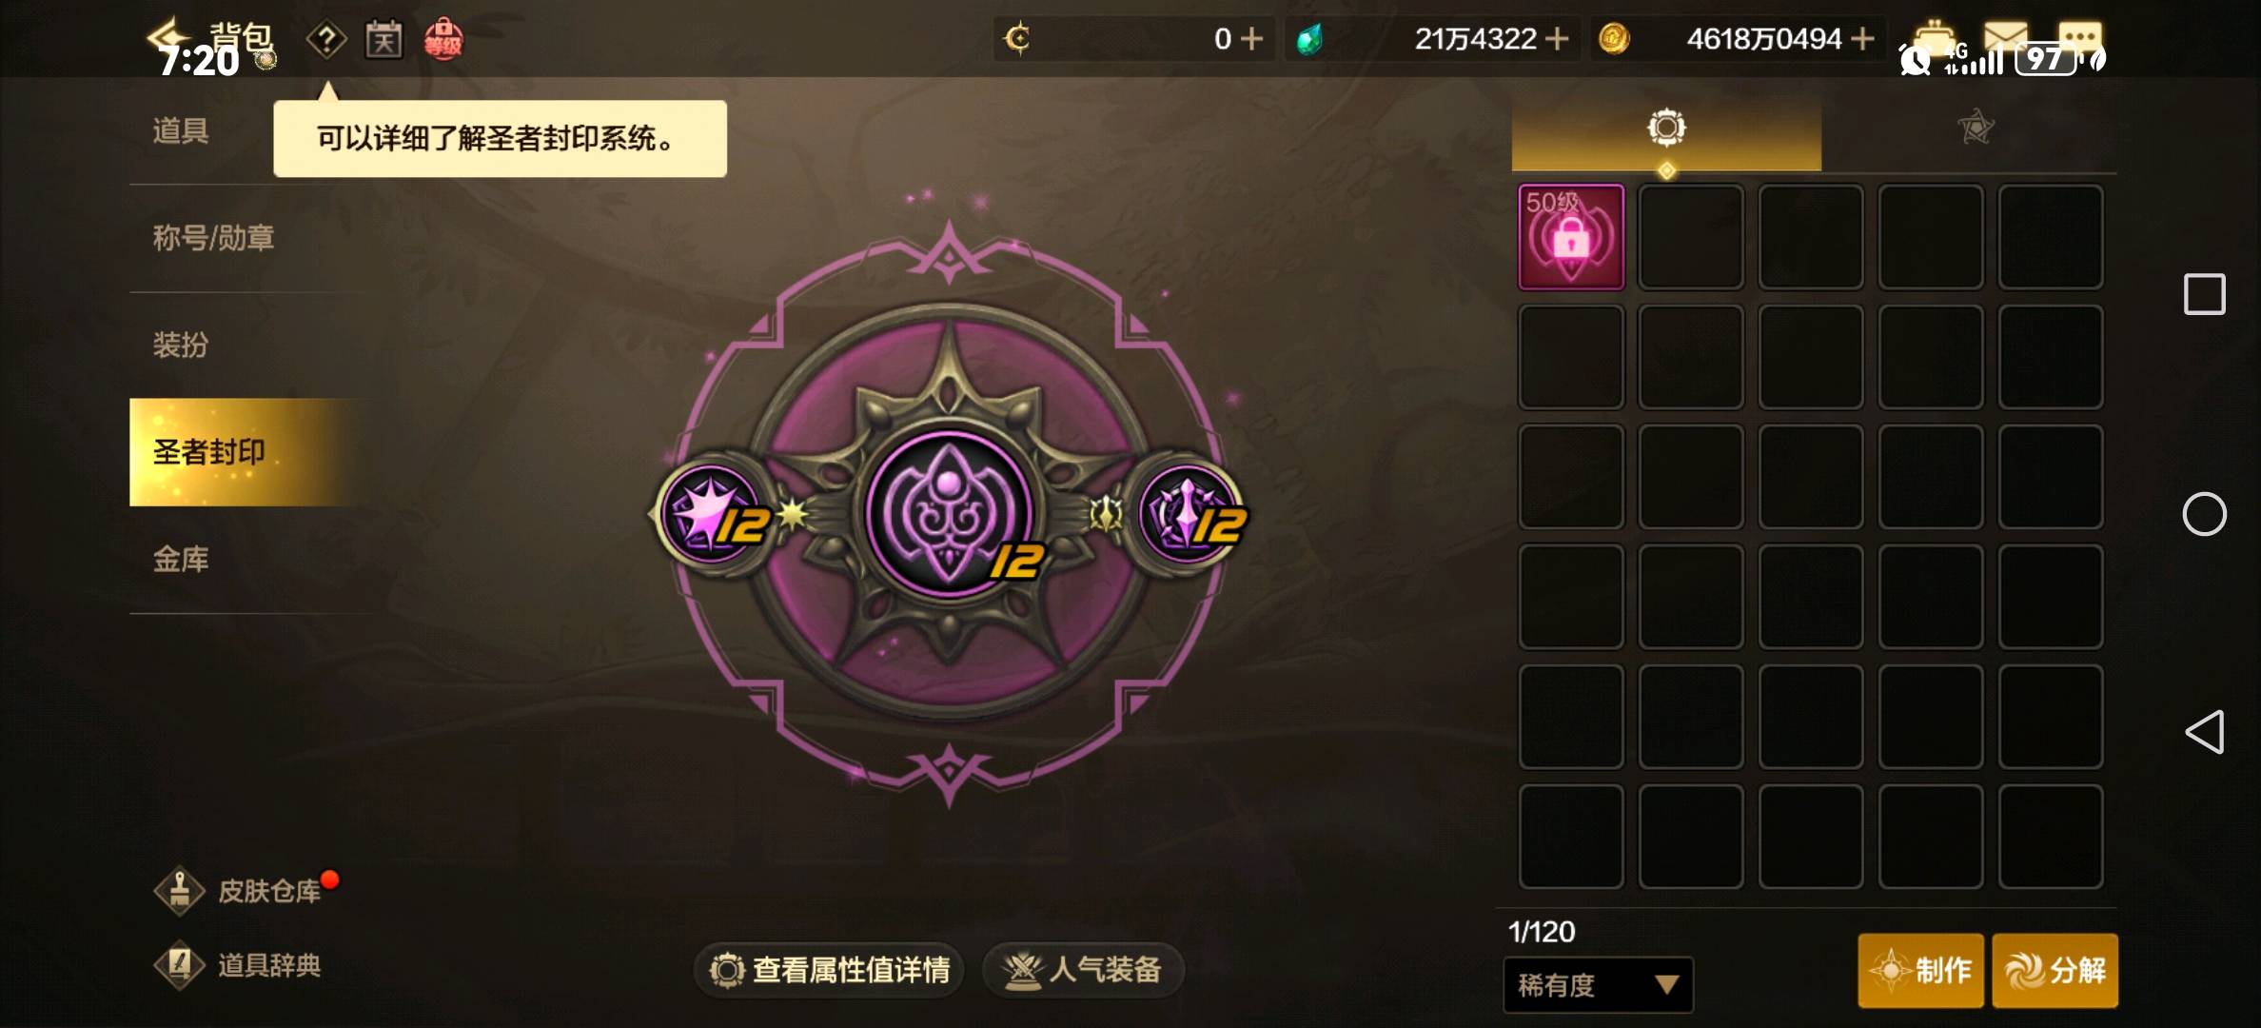
Task: Expand the 稀有度 sort dropdown
Action: [x=1598, y=985]
